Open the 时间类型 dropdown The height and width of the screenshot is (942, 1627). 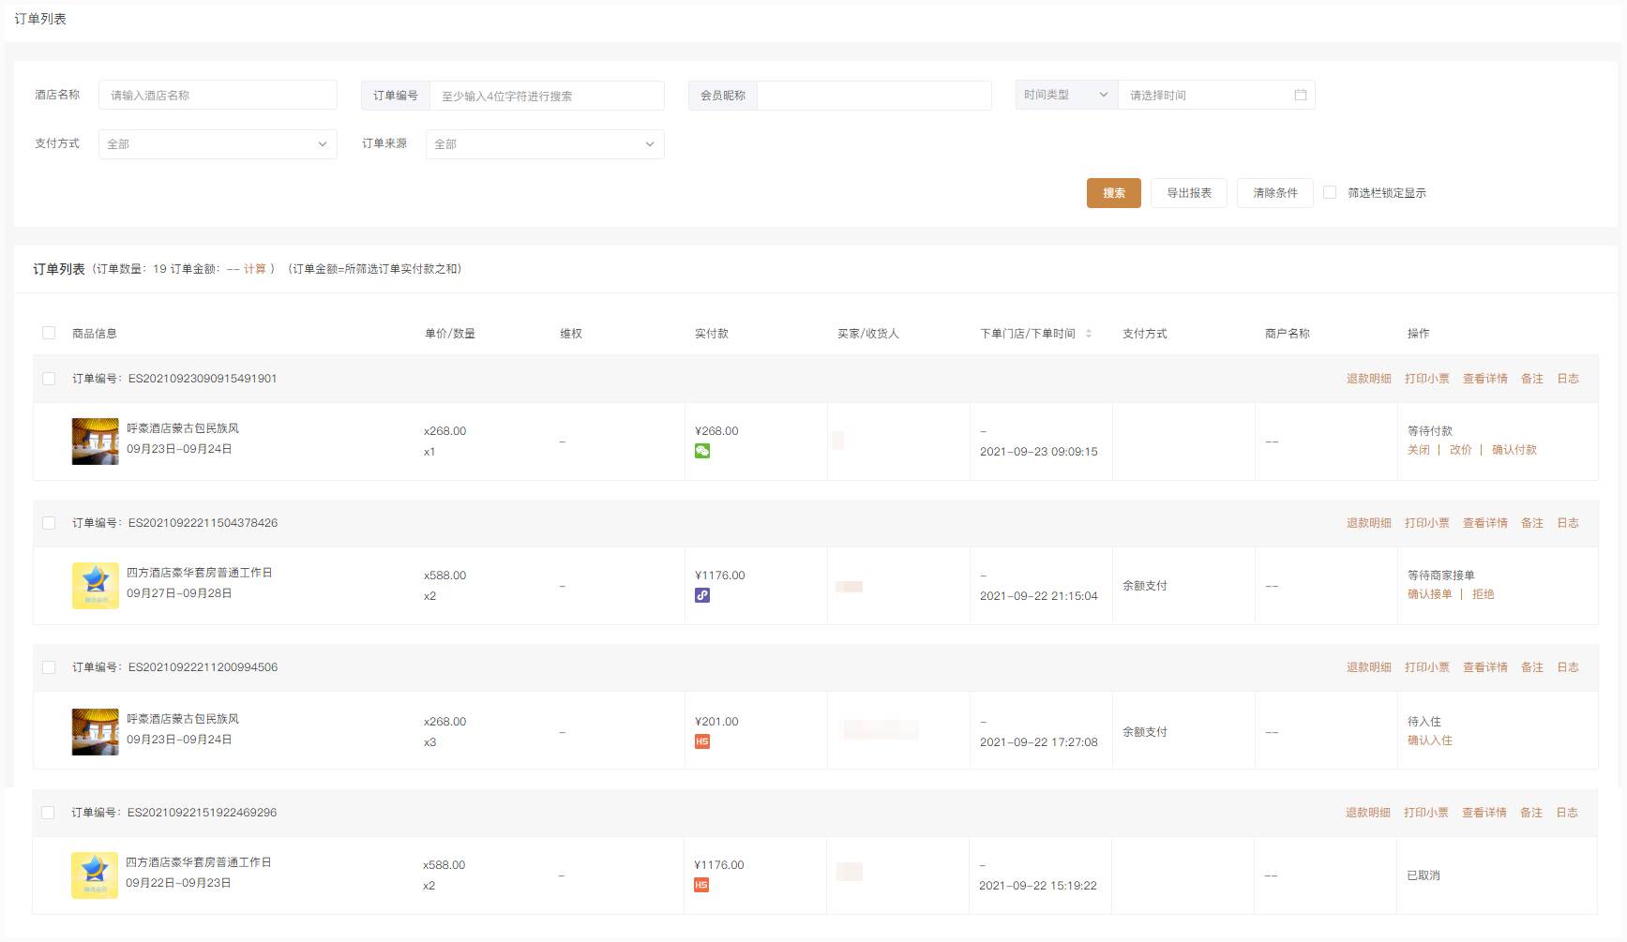point(1066,95)
